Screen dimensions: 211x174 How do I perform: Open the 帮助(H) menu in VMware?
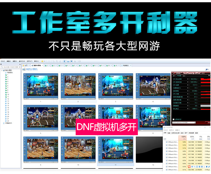pyautogui.click(x=36, y=61)
